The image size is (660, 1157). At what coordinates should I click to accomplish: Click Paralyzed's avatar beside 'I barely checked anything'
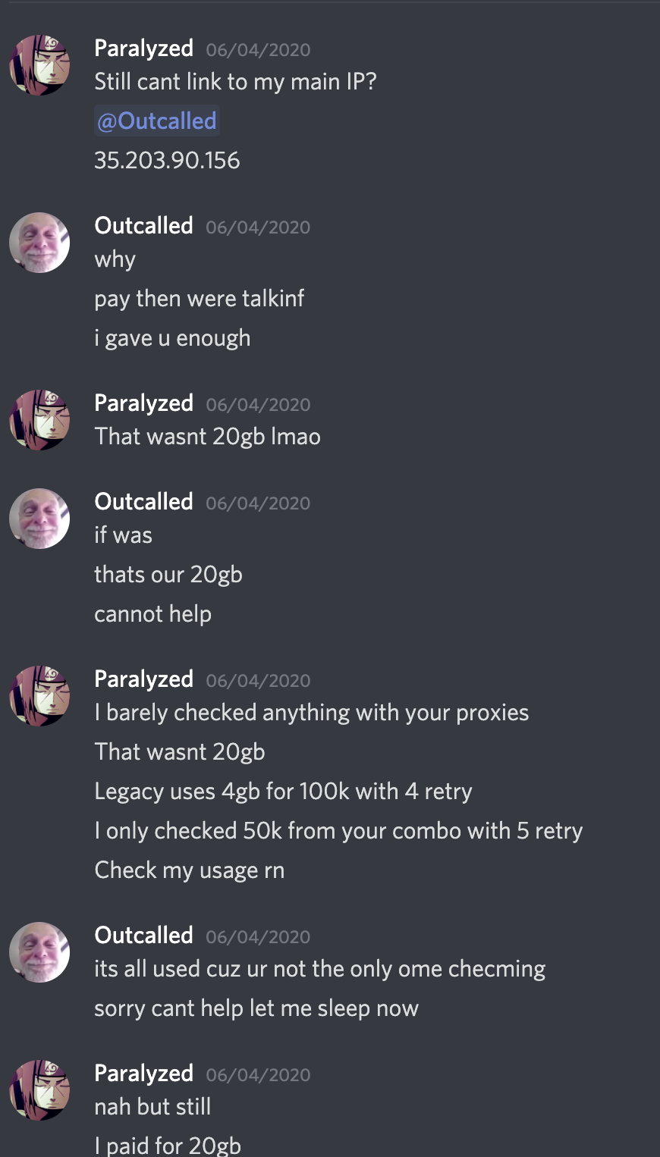[x=39, y=696]
